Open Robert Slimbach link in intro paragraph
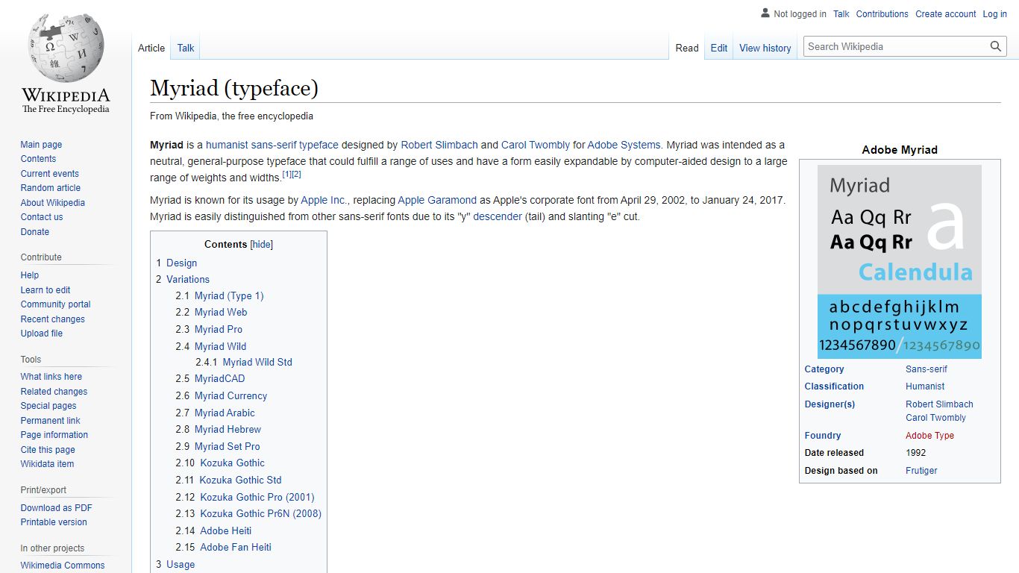Viewport: 1019px width, 573px height. tap(439, 145)
